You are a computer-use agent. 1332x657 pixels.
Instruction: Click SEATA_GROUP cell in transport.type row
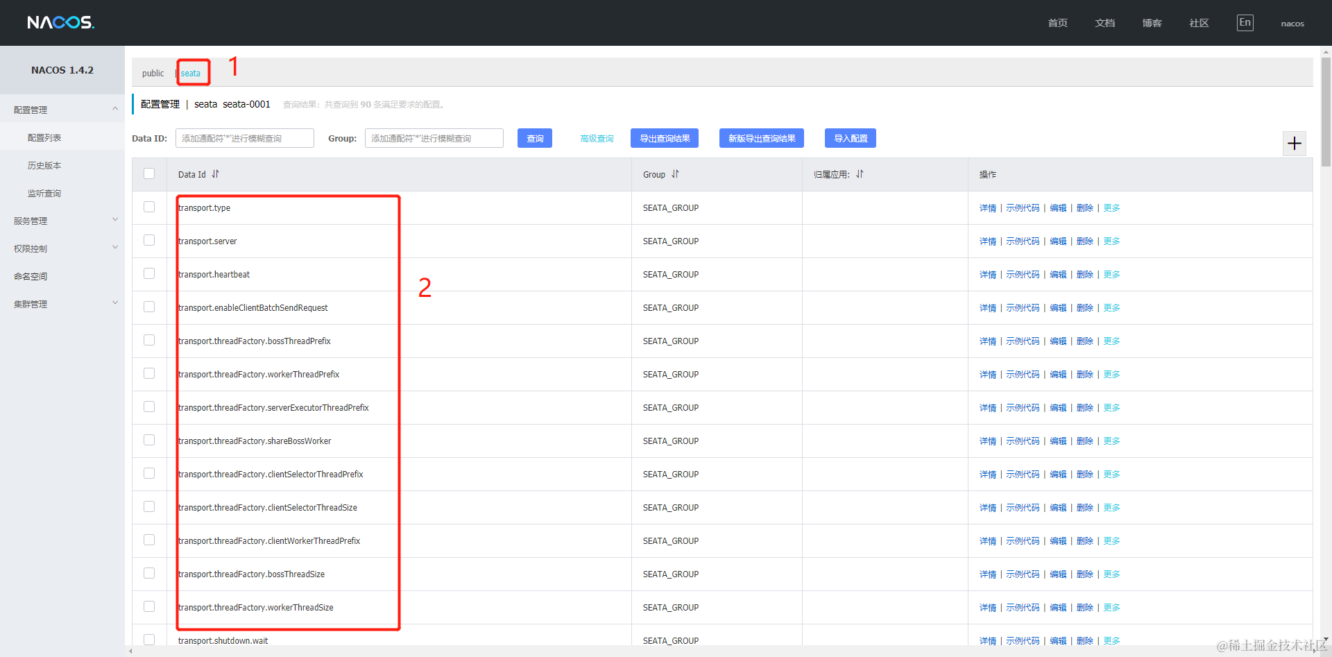[671, 208]
